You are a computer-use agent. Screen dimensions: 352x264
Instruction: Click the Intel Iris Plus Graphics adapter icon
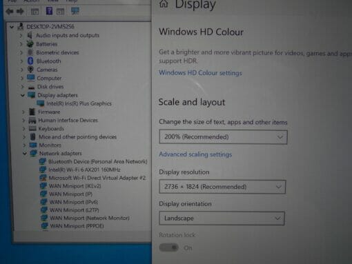(41, 103)
